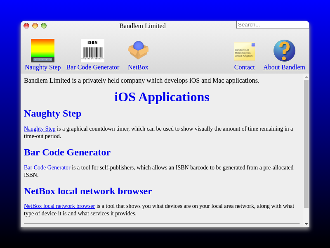Open Naughty Step toolbar label link
Image resolution: width=330 pixels, height=248 pixels.
(x=42, y=67)
